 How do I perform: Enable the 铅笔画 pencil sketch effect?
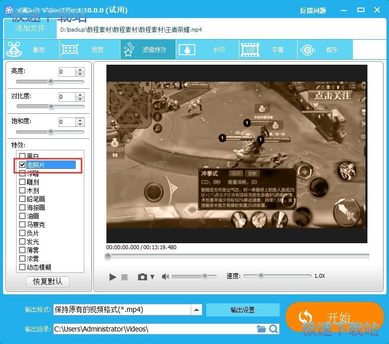point(22,199)
